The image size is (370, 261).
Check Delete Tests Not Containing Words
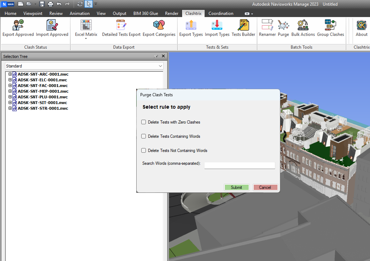click(143, 150)
